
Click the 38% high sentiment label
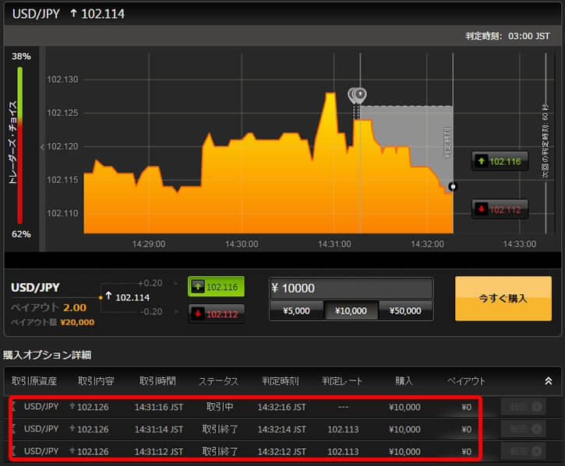[x=21, y=57]
